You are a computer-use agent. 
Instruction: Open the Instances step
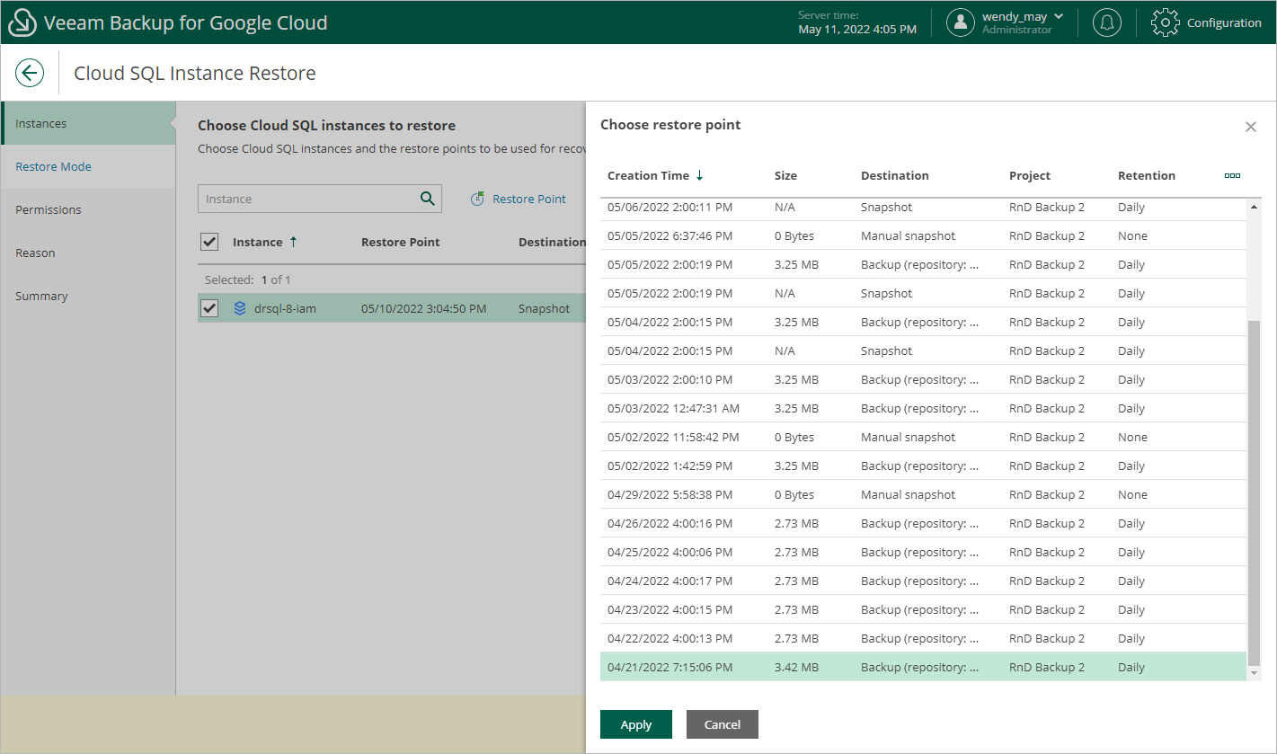coord(88,123)
